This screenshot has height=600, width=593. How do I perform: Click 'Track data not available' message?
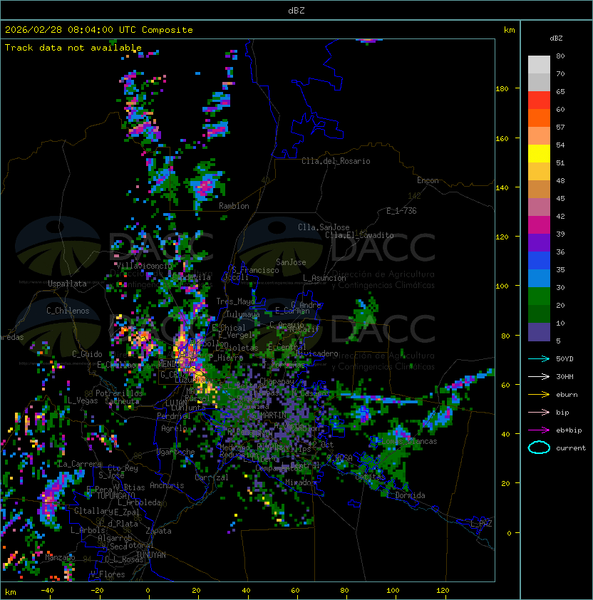coord(73,48)
